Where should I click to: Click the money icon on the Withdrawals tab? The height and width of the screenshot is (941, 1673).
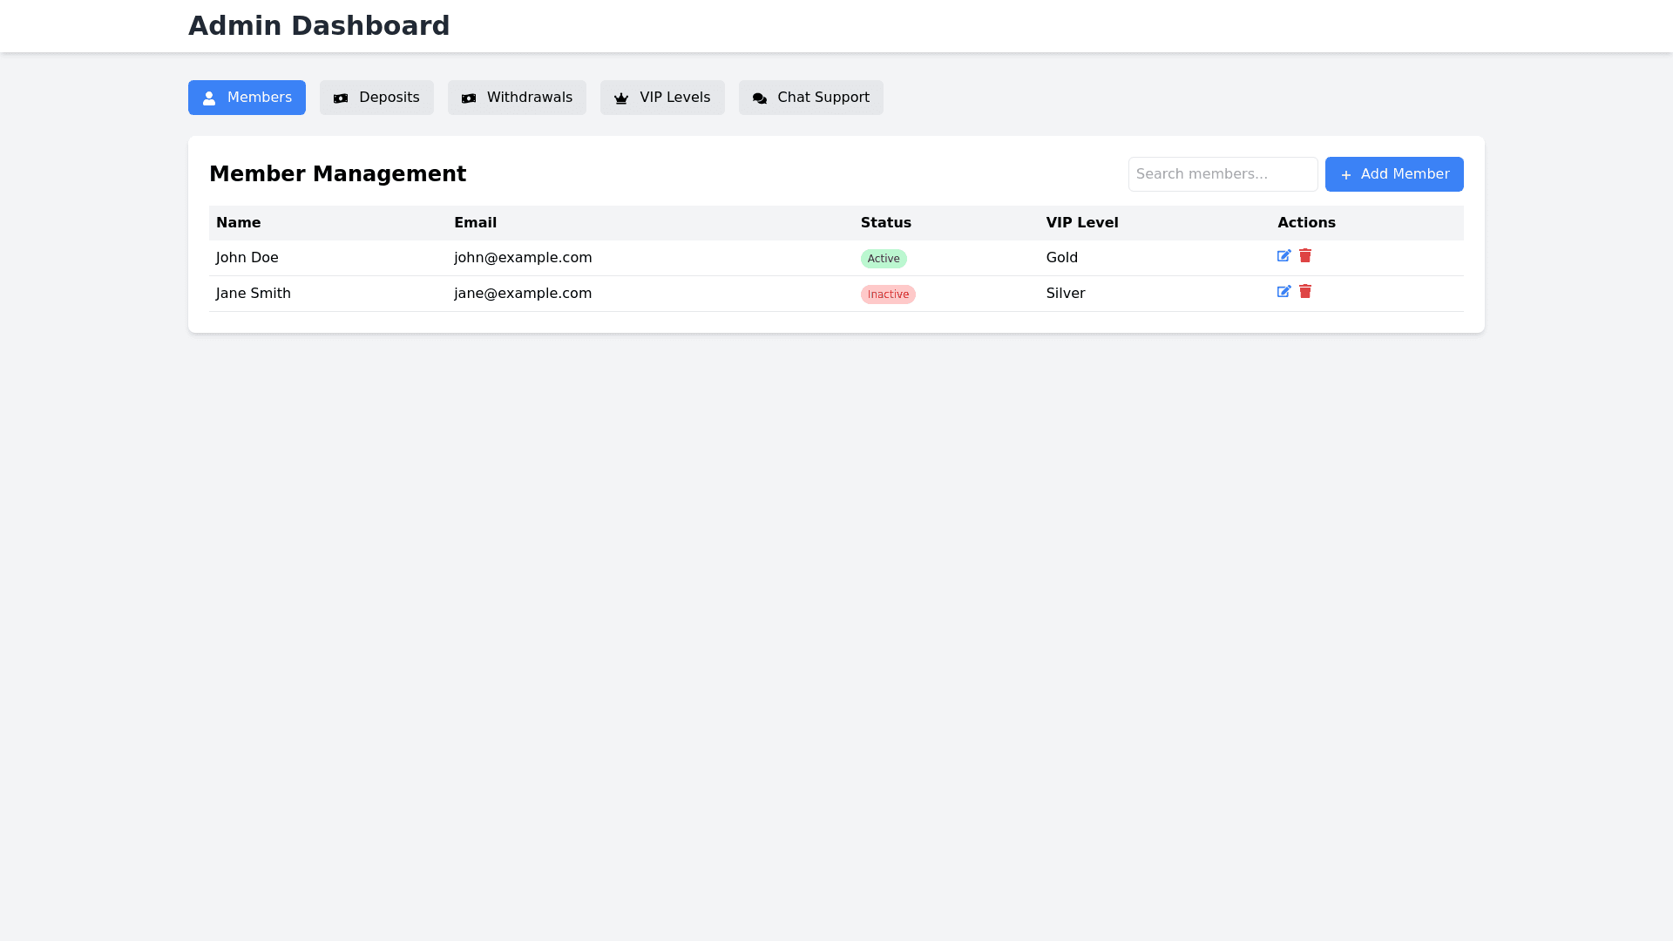(x=469, y=98)
